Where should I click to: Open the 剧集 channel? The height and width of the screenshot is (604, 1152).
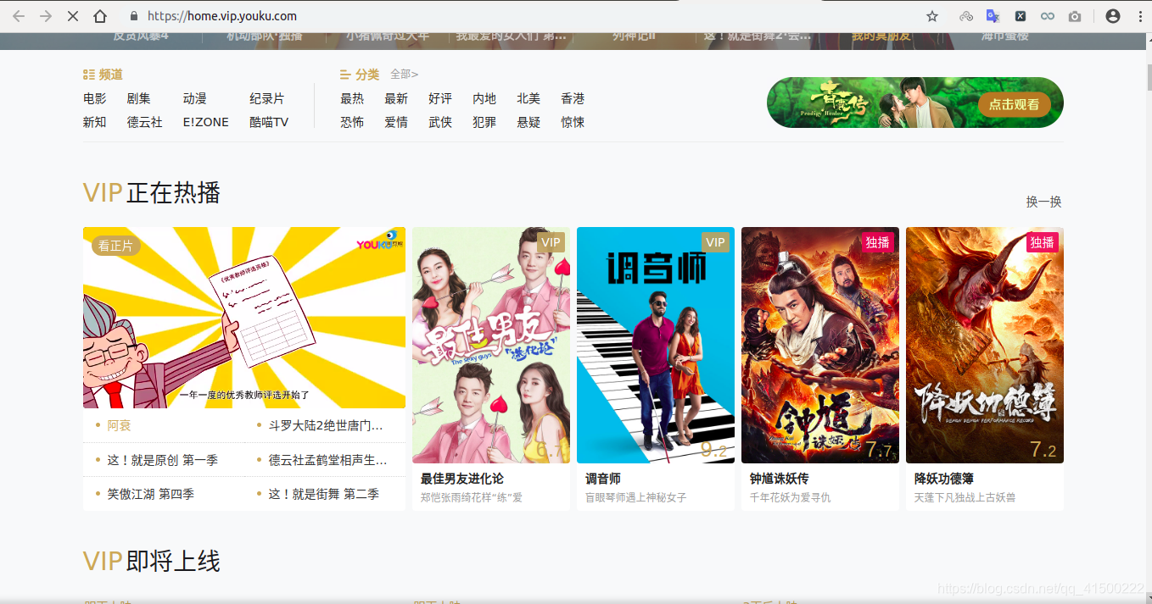tap(139, 98)
